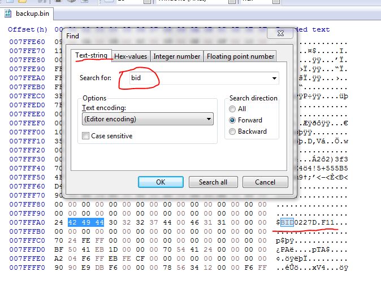381x294 pixels.
Task: Click hex byte 12 in row 007FFFF0
Action: [208, 267]
